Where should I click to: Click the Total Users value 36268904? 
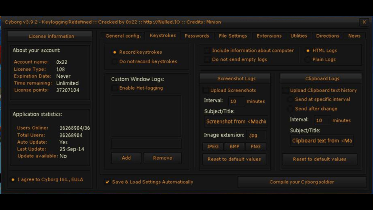[71, 135]
